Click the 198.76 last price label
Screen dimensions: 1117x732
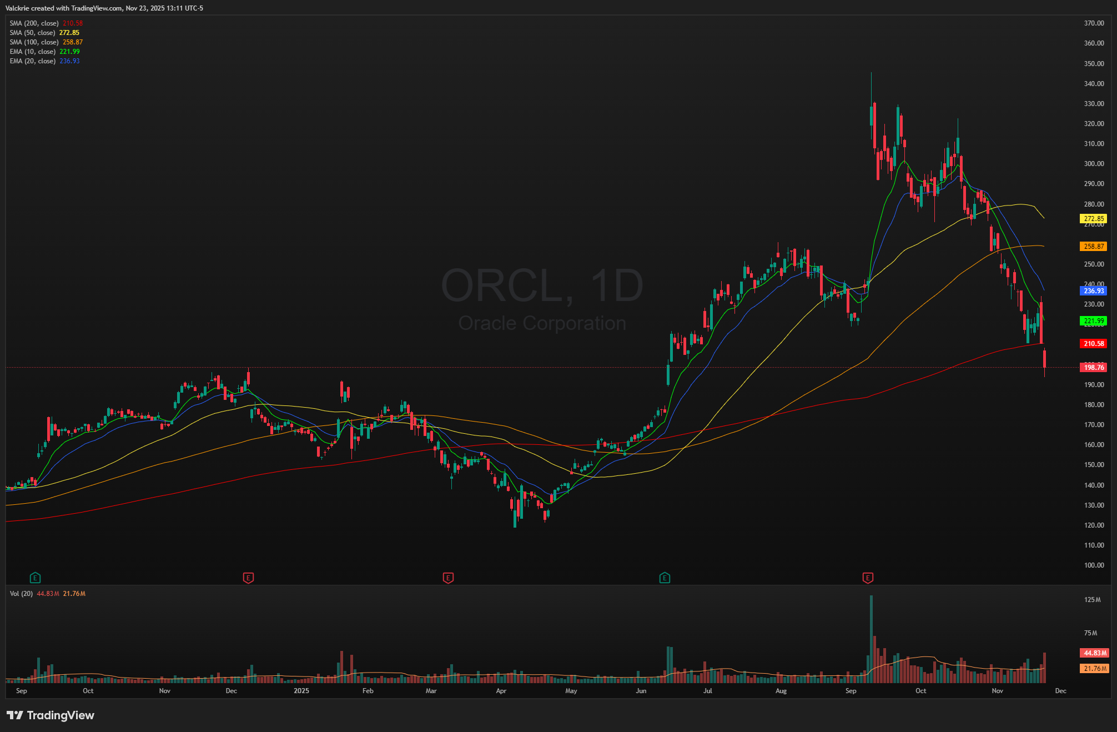pos(1093,367)
